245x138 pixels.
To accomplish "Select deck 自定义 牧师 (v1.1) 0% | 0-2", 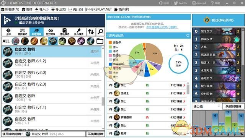I will click(x=51, y=110).
